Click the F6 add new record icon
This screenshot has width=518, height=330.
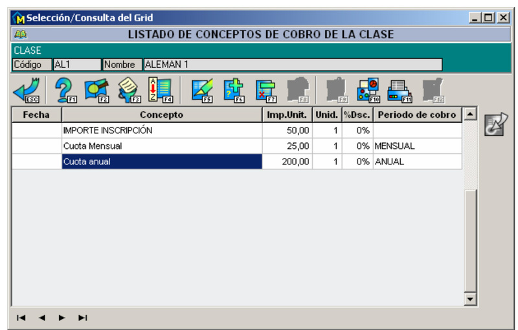pyautogui.click(x=234, y=90)
